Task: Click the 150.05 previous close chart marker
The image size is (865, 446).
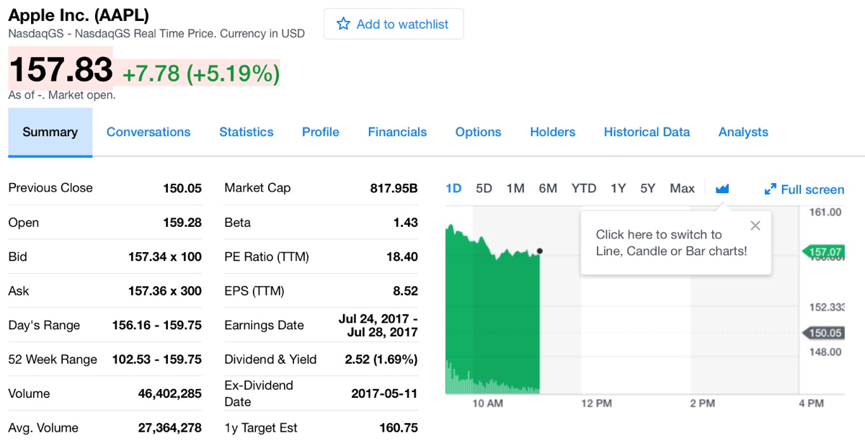Action: [x=825, y=333]
